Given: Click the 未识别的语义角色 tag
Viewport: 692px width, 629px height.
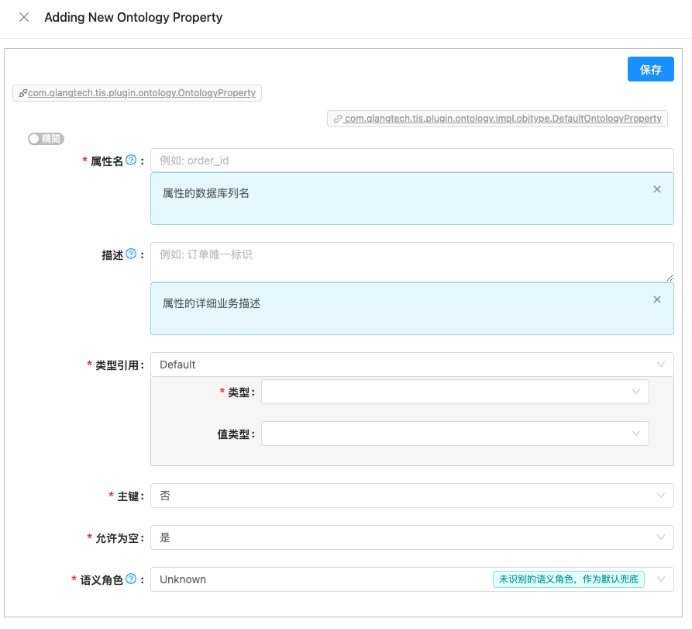Looking at the screenshot, I should coord(569,579).
